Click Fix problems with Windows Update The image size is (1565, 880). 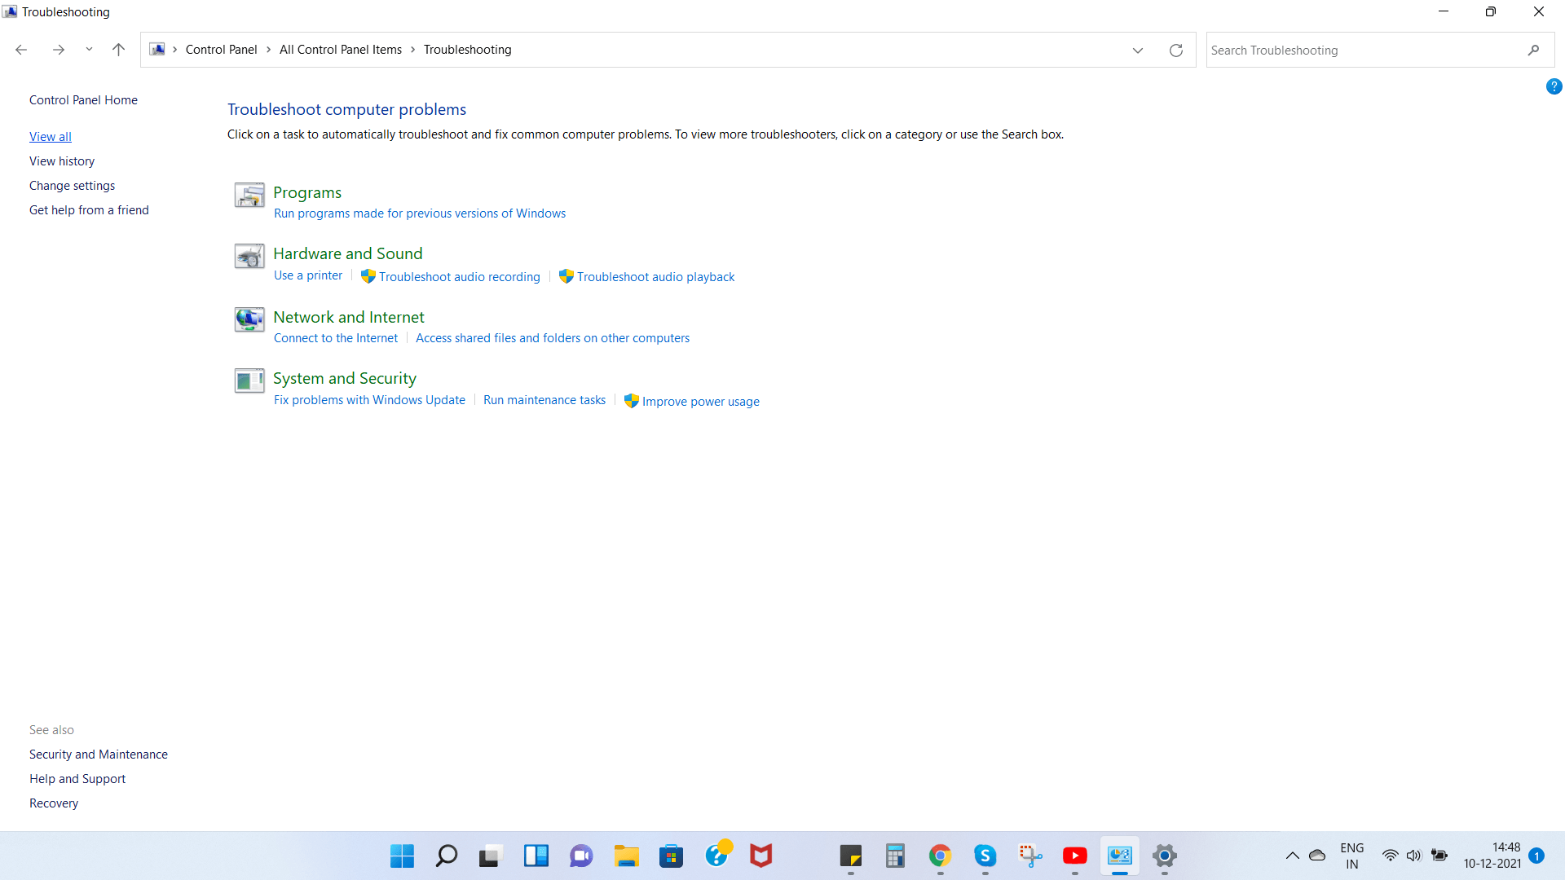coord(370,401)
